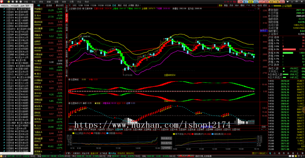Switch to the 自选股 tab

pyautogui.click(x=49, y=5)
